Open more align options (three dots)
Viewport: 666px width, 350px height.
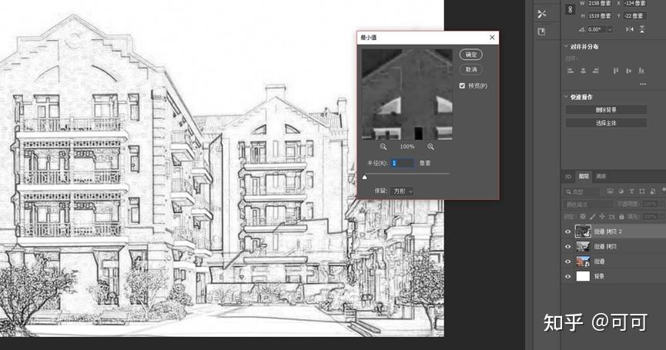point(643,84)
